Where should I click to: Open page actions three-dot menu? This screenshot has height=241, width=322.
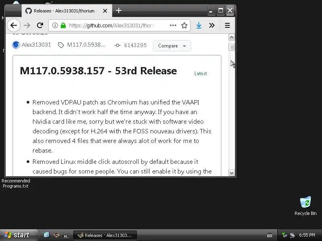tap(173, 25)
